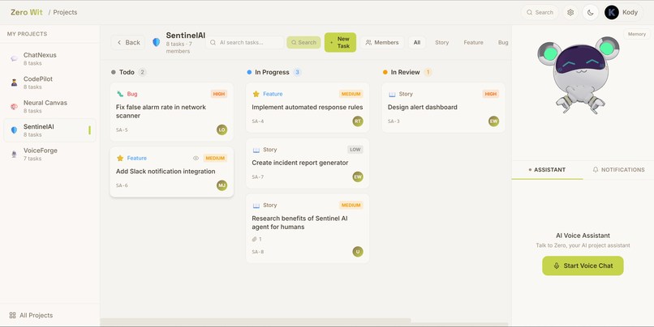The height and width of the screenshot is (327, 654).
Task: Open Add Slack notification integration card
Action: (x=172, y=172)
